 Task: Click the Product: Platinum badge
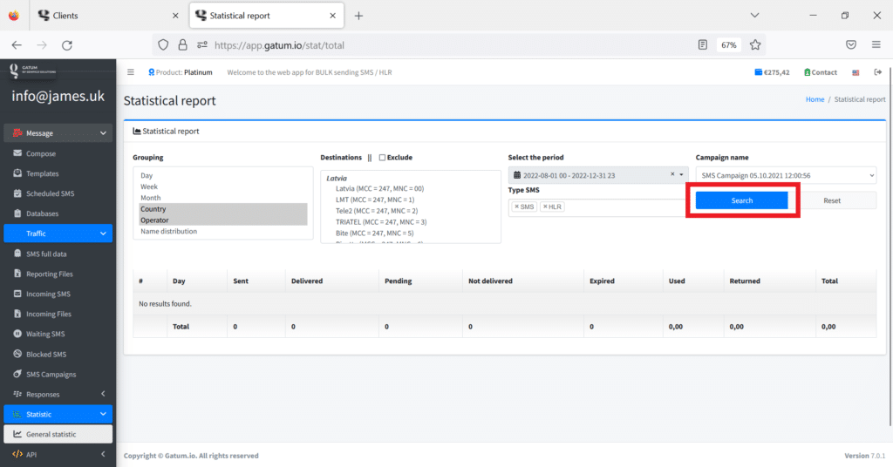pos(180,72)
